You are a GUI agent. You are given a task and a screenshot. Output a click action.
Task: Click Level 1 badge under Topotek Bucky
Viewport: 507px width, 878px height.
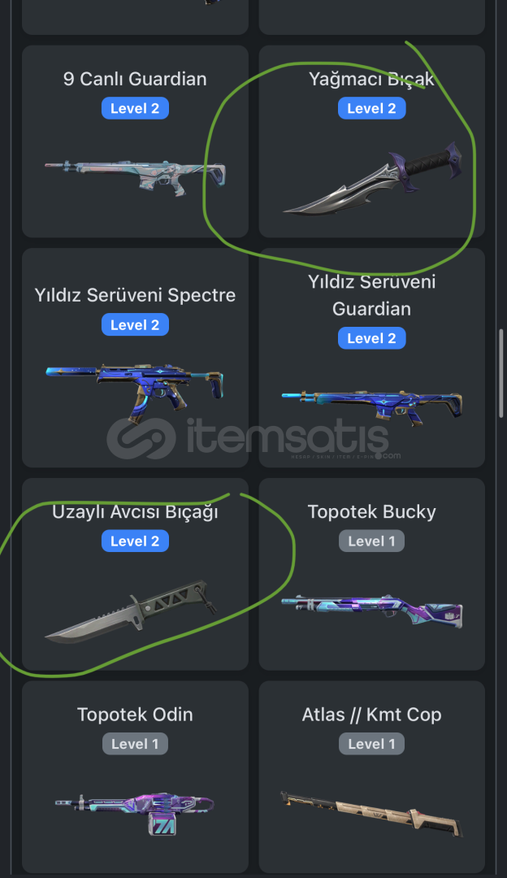coord(371,541)
